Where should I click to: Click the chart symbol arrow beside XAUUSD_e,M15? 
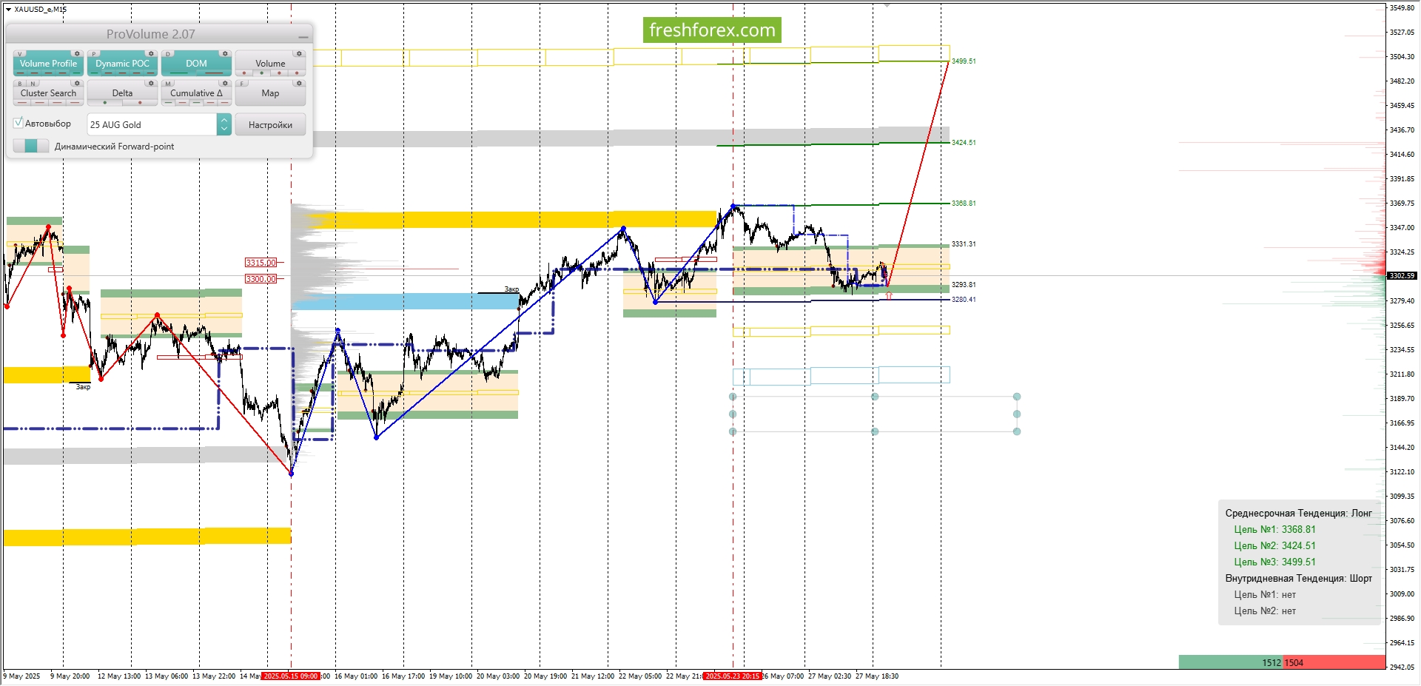pyautogui.click(x=8, y=10)
